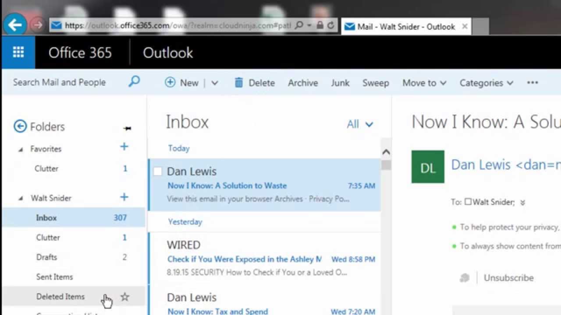Expand recipients with the double chevron
Viewport: 561px width, 315px height.
click(522, 203)
